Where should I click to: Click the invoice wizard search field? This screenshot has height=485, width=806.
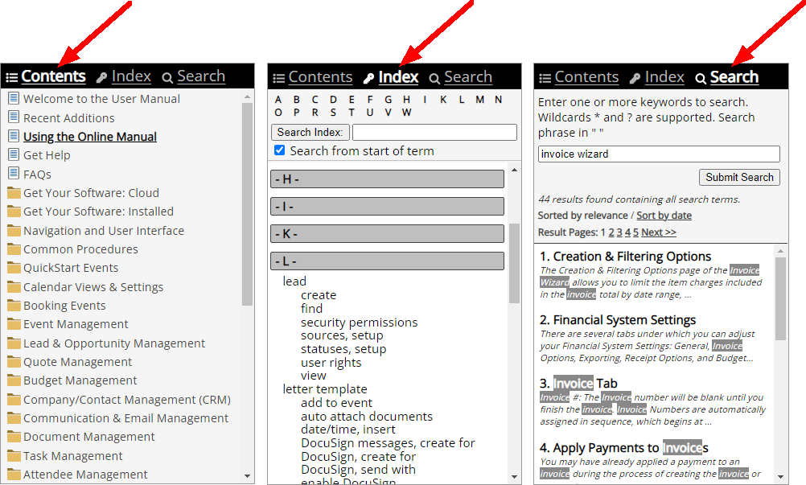pyautogui.click(x=659, y=154)
